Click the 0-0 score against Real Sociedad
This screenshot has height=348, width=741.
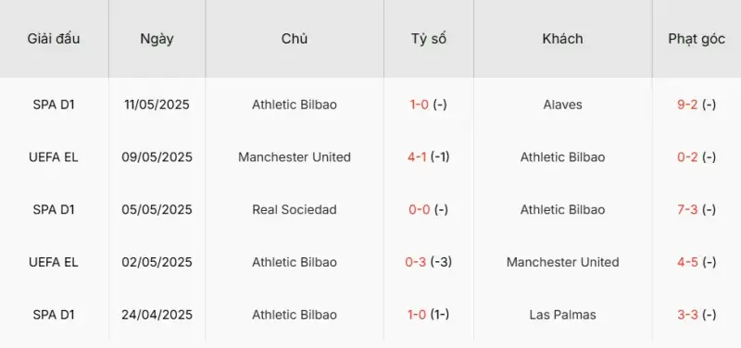click(420, 209)
